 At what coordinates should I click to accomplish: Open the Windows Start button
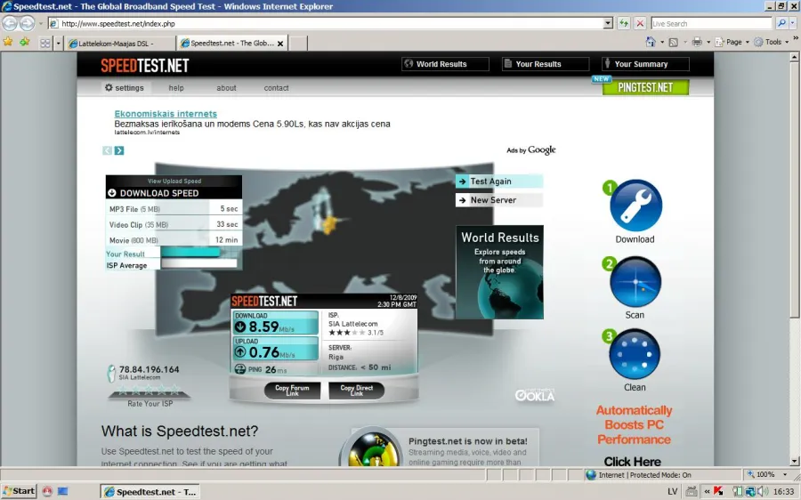click(20, 491)
